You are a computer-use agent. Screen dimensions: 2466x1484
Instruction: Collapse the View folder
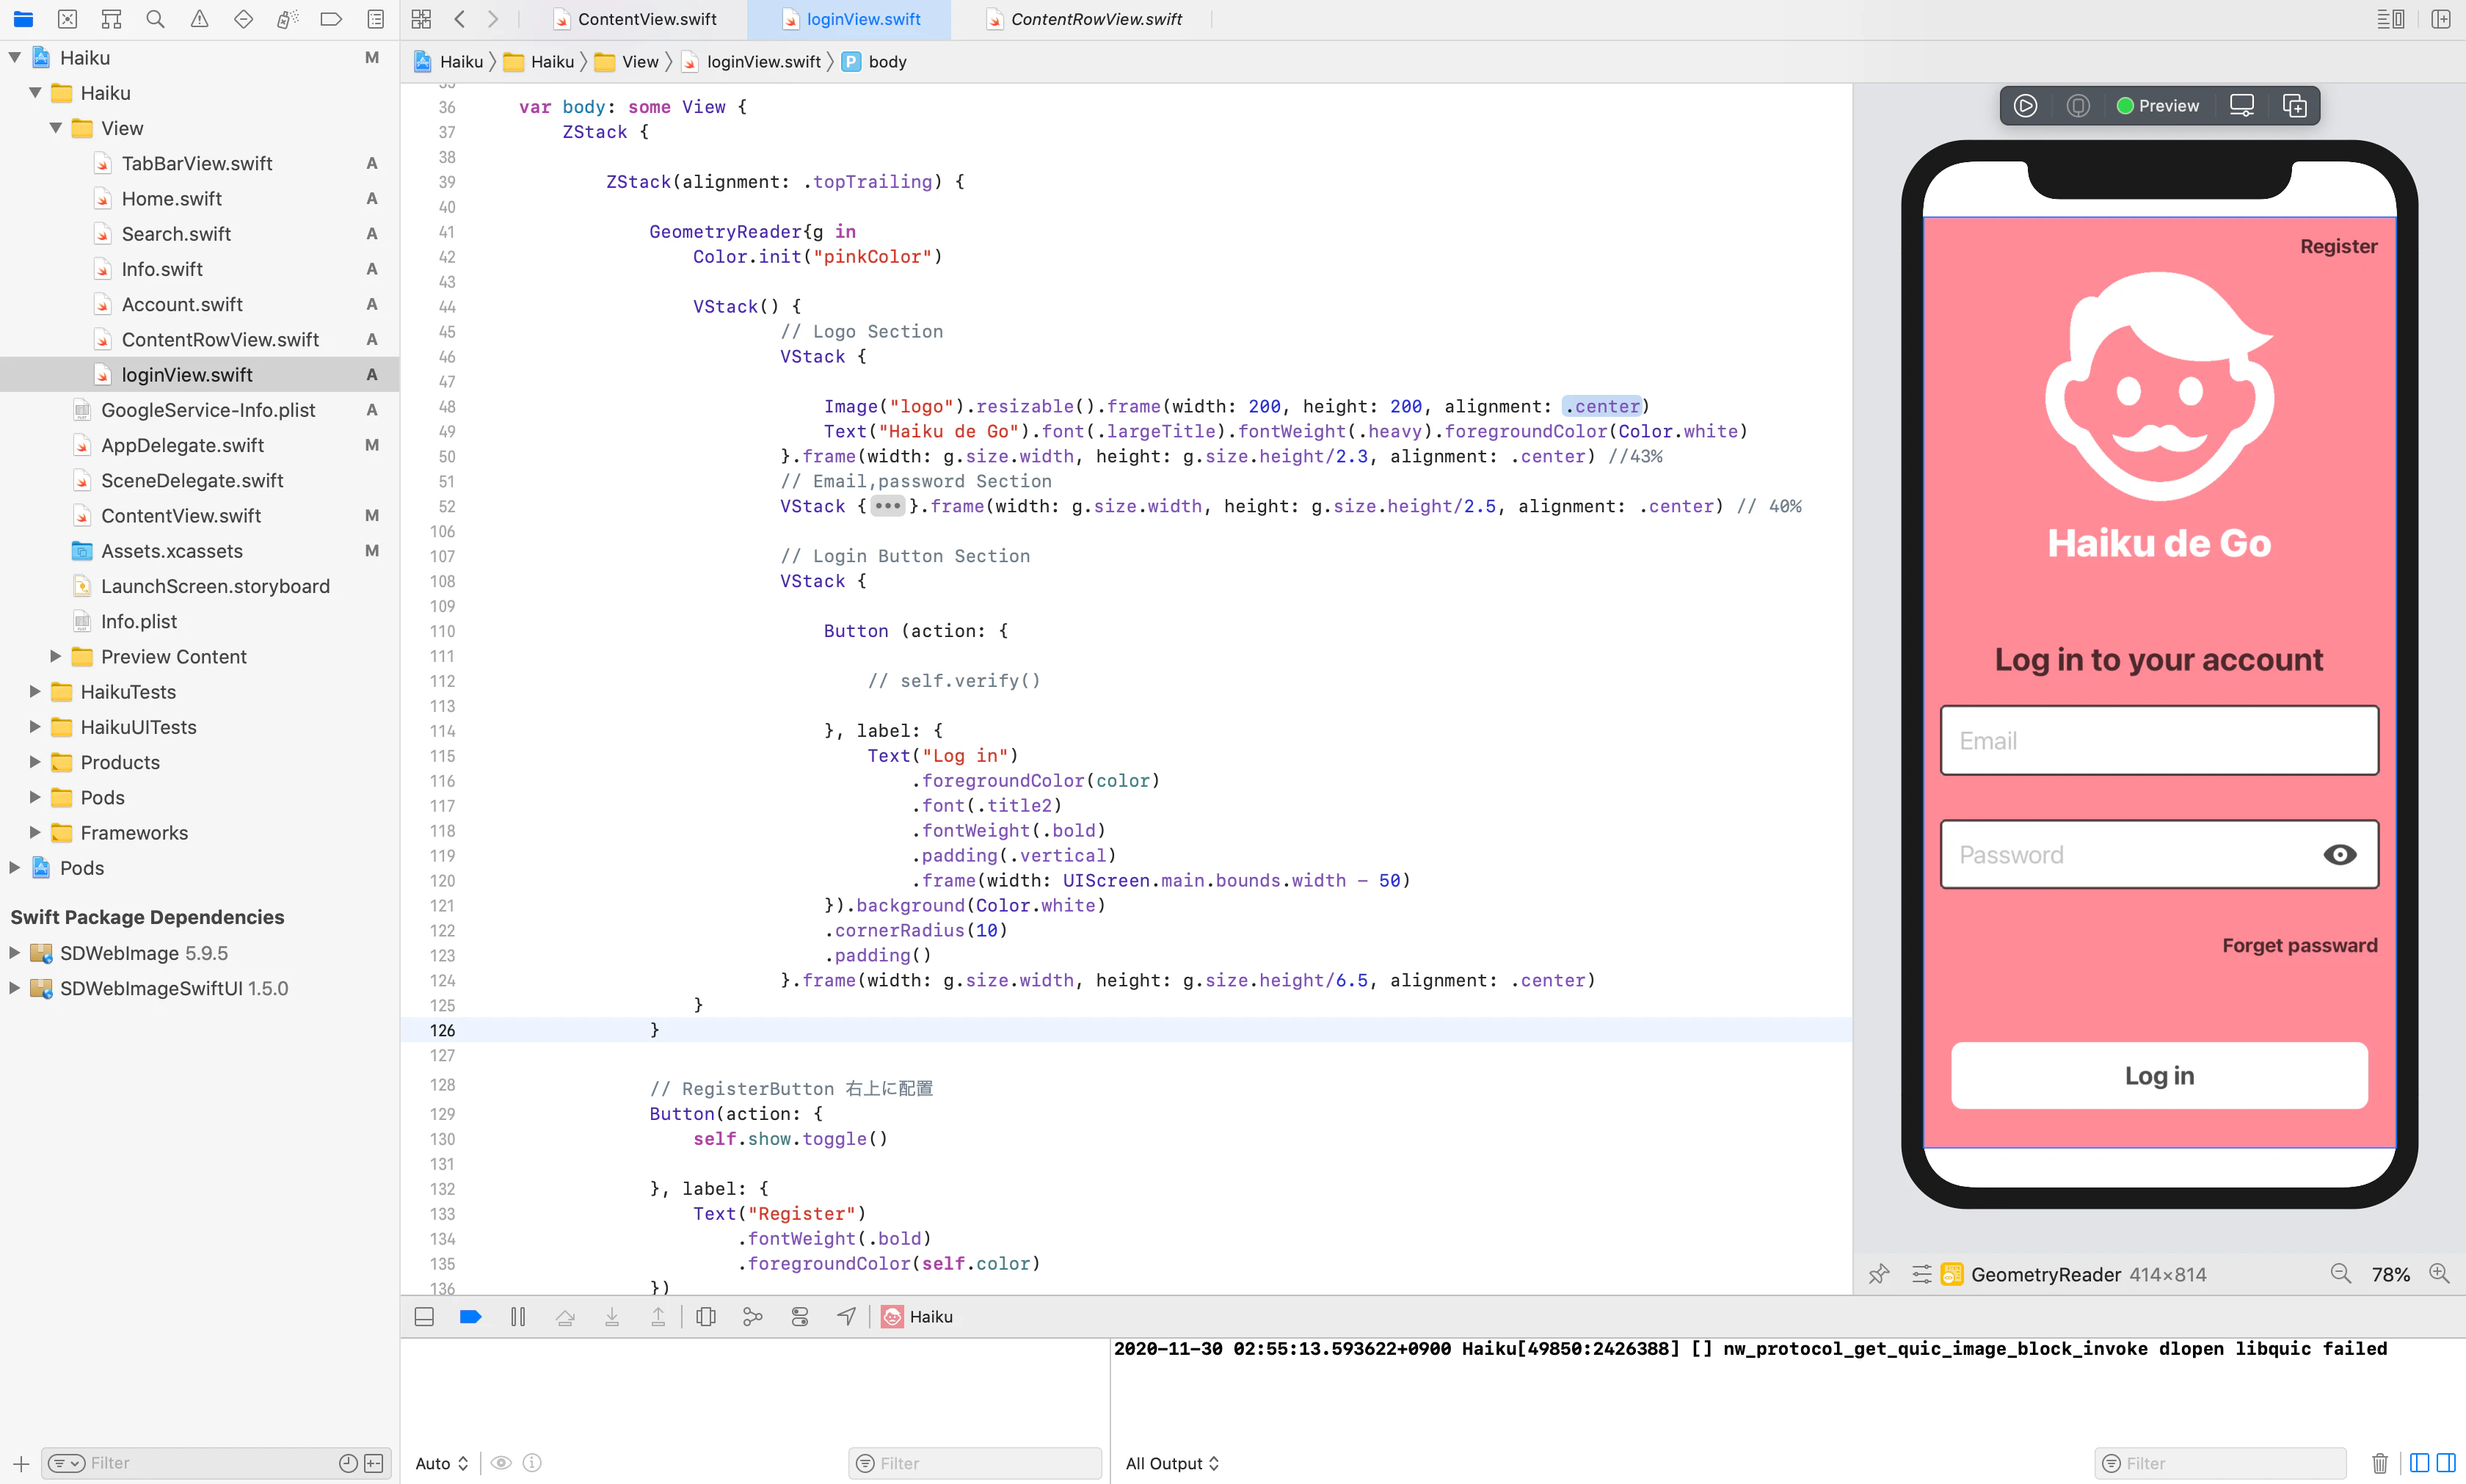tap(56, 128)
